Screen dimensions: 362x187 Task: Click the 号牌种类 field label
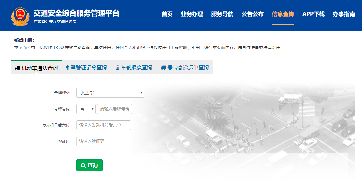[62, 93]
